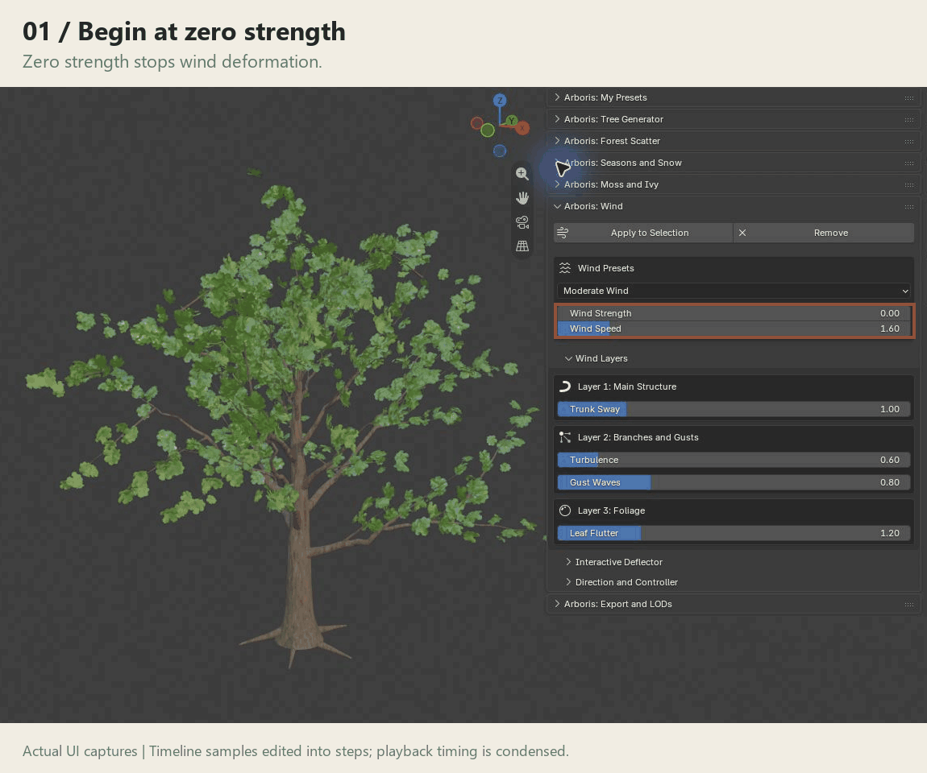Expand the Interactive Deflector subpanel
The image size is (927, 773).
coord(568,561)
